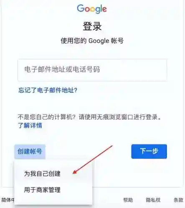The image size is (185, 208).
Task: Click the red e ending the Google logo
Action: (104, 9)
